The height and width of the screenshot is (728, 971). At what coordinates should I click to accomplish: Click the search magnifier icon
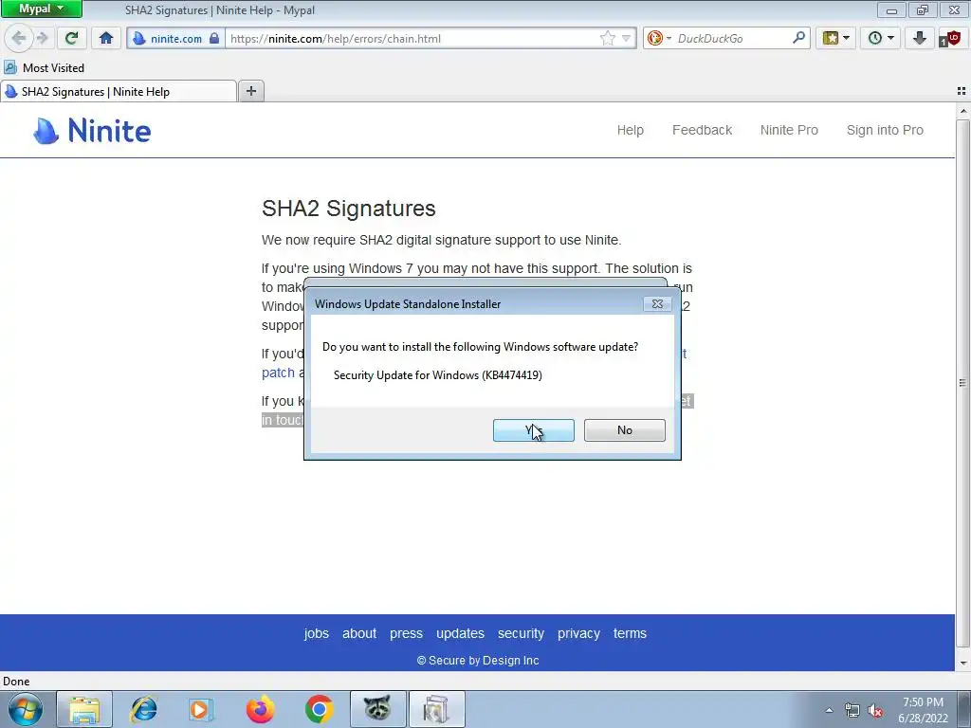798,38
